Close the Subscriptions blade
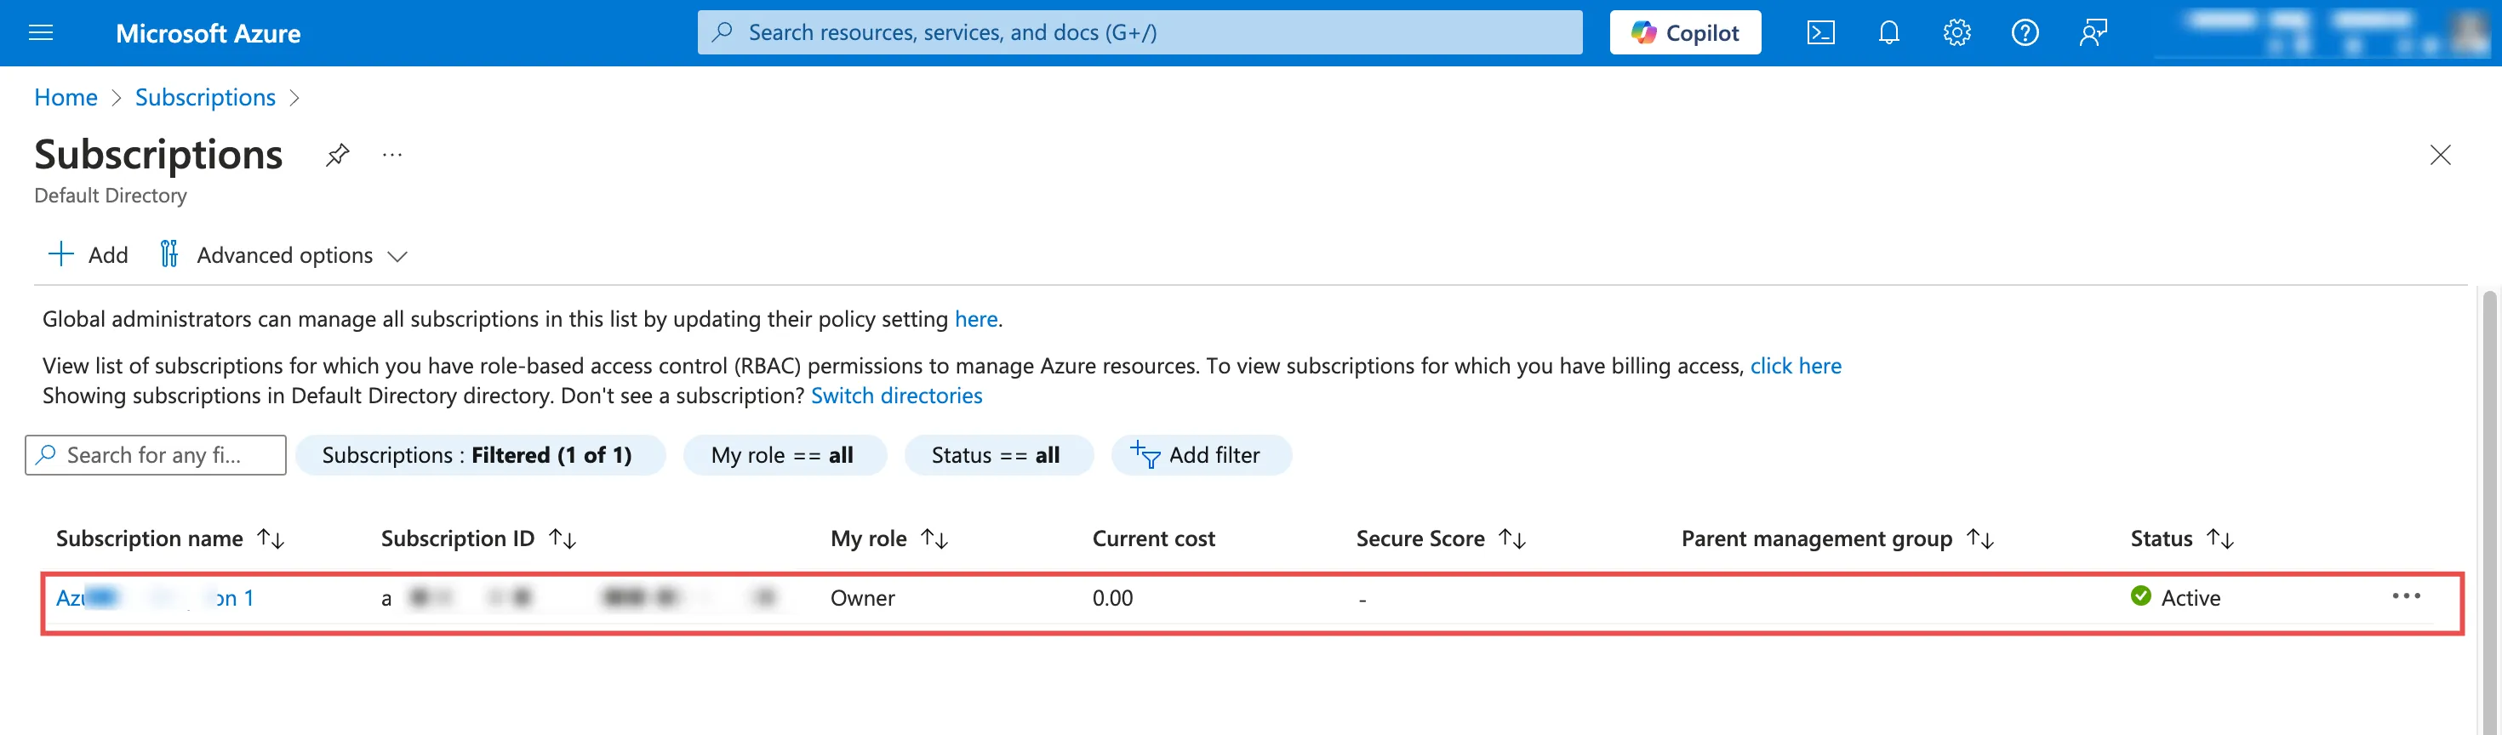The image size is (2502, 735). [2440, 154]
